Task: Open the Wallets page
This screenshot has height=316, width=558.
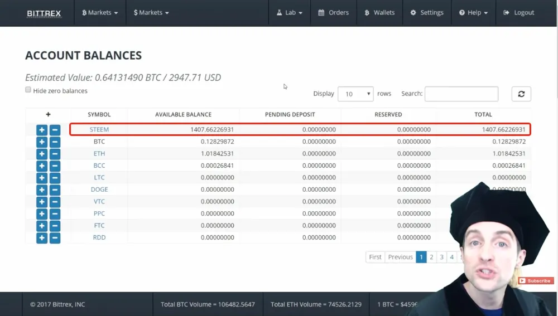Action: pyautogui.click(x=379, y=12)
